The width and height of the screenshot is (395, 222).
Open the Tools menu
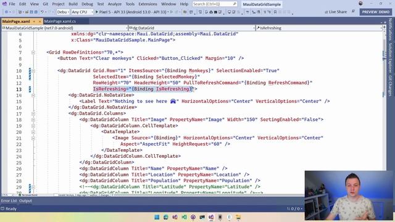130,4
